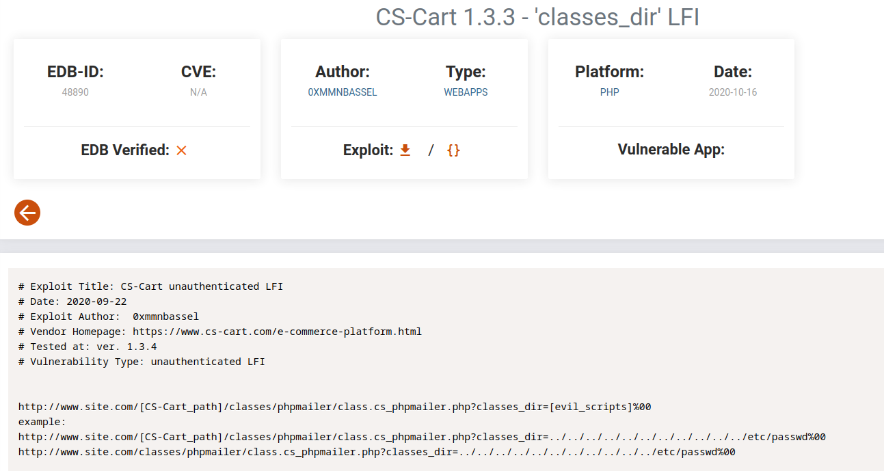Click the 'example:' line in code
884x471 pixels.
point(42,422)
